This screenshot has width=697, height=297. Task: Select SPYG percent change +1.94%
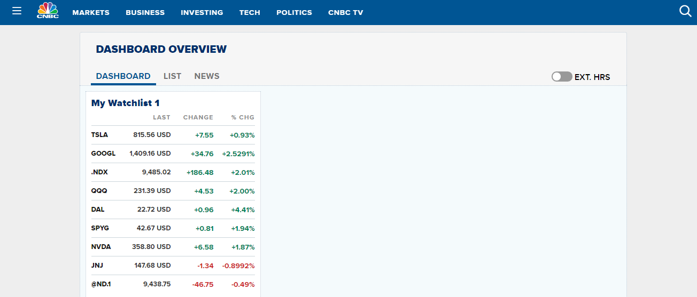(243, 228)
